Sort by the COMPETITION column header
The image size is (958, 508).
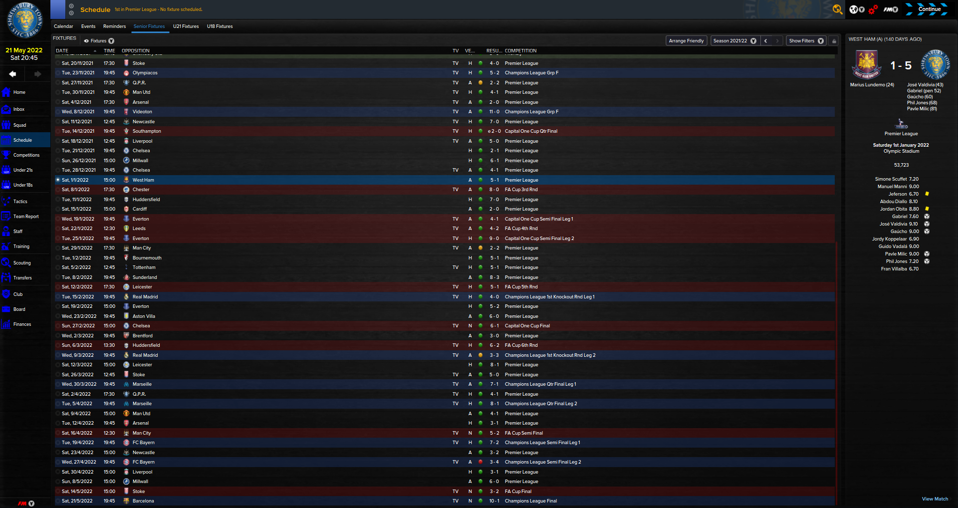coord(521,51)
